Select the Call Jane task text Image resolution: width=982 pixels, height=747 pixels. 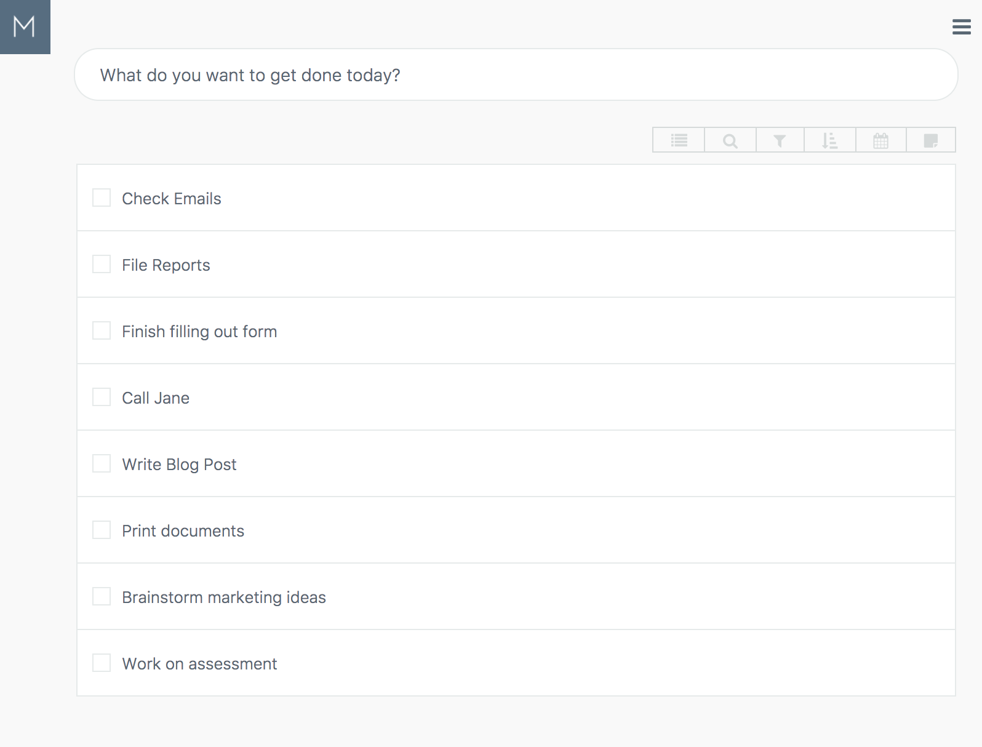[156, 398]
